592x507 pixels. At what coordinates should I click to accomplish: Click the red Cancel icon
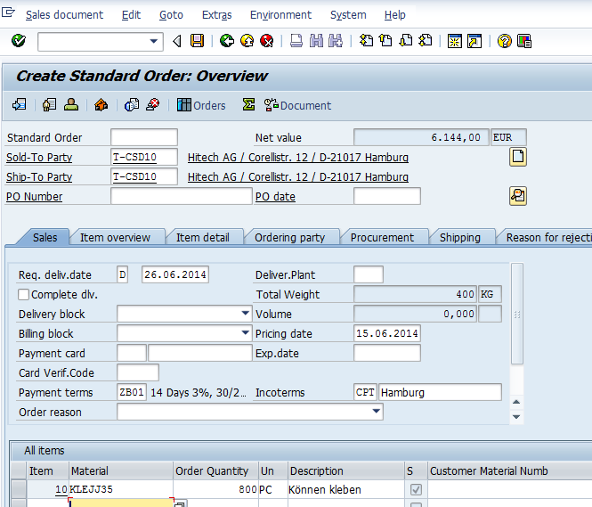click(267, 40)
